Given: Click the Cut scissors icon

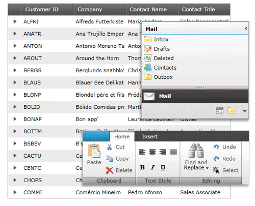Looking at the screenshot, I should point(110,147).
